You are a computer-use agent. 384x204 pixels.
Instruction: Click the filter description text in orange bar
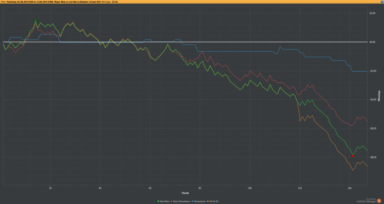50,2
